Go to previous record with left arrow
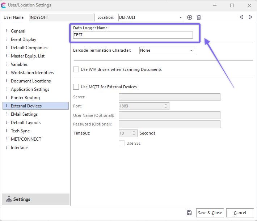 click(x=241, y=17)
